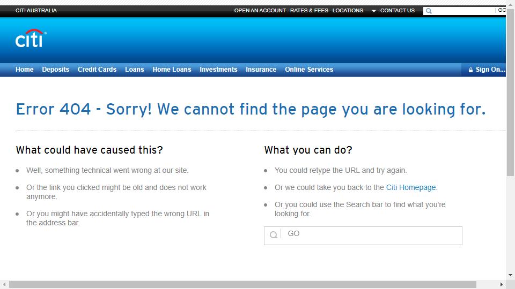Click the lock icon beside Sign On
This screenshot has height=289, width=515.
coord(470,70)
